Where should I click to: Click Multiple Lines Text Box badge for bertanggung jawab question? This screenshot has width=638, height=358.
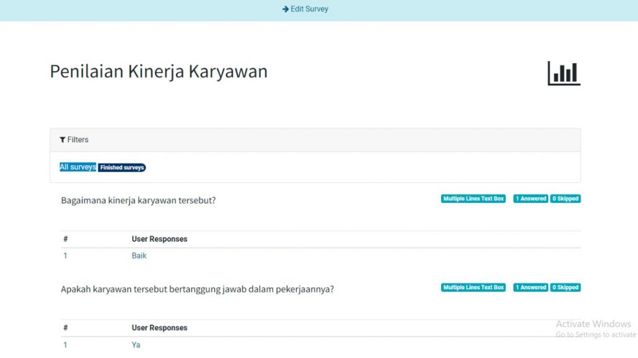(473, 288)
